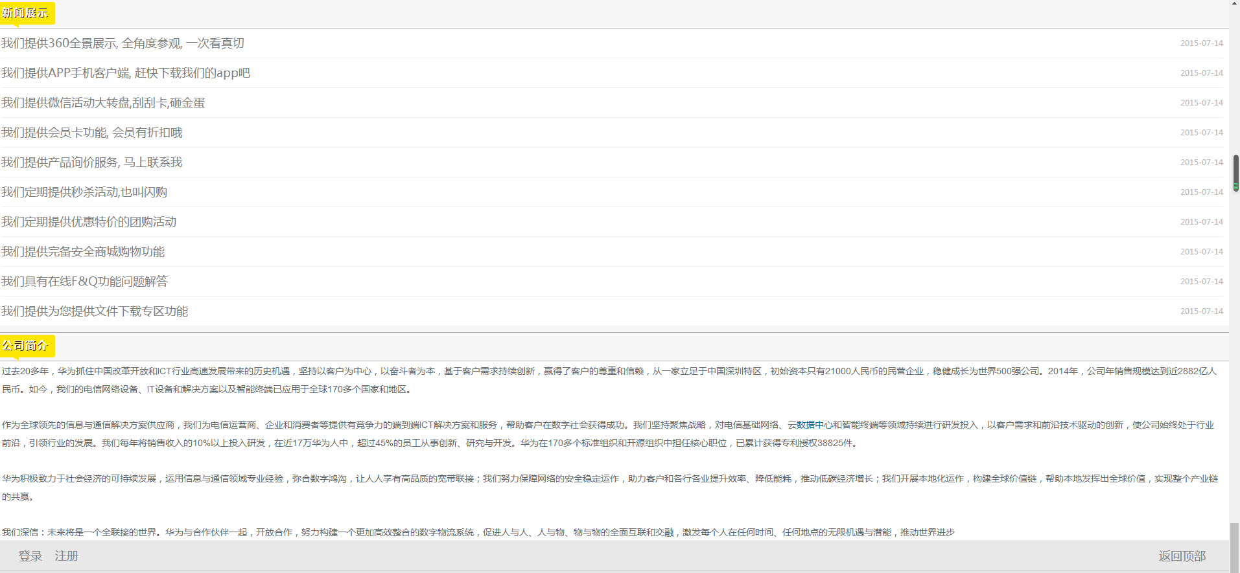Open the 会员卡功能 news item
The image size is (1240, 573).
point(92,133)
